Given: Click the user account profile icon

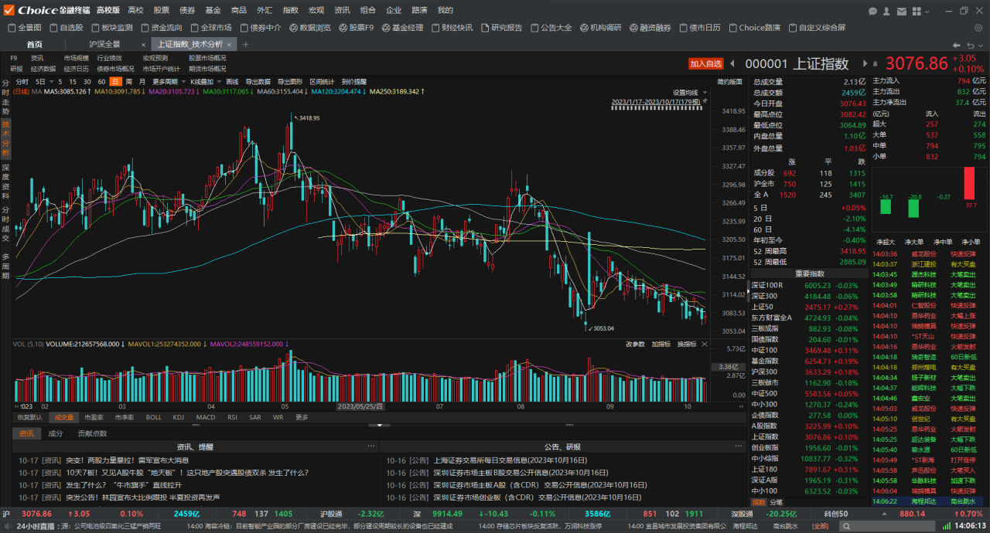Looking at the screenshot, I should [x=887, y=11].
